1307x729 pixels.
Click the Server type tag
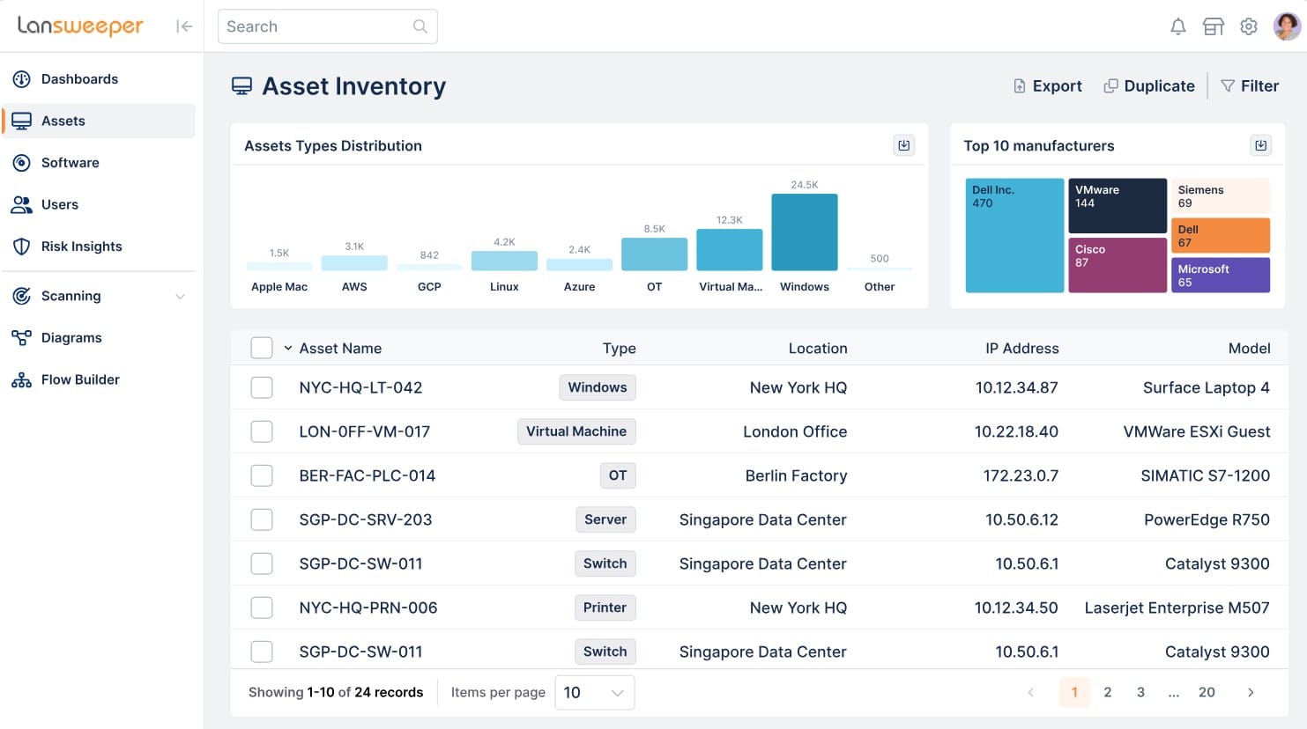tap(605, 519)
